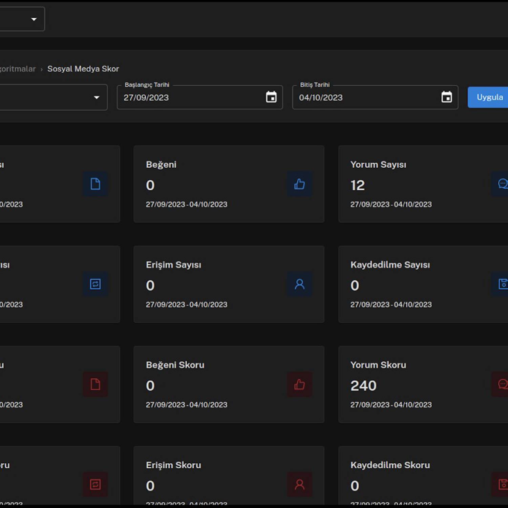Open calendar picker for Bitiş Tarihi
Screen dimensions: 508x508
(x=446, y=97)
